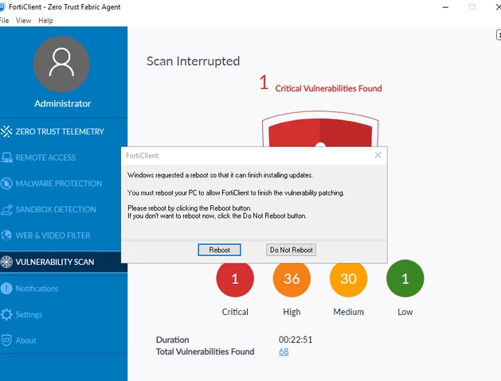Click the Medium count 30 circle
This screenshot has height=381, width=501.
click(x=348, y=278)
